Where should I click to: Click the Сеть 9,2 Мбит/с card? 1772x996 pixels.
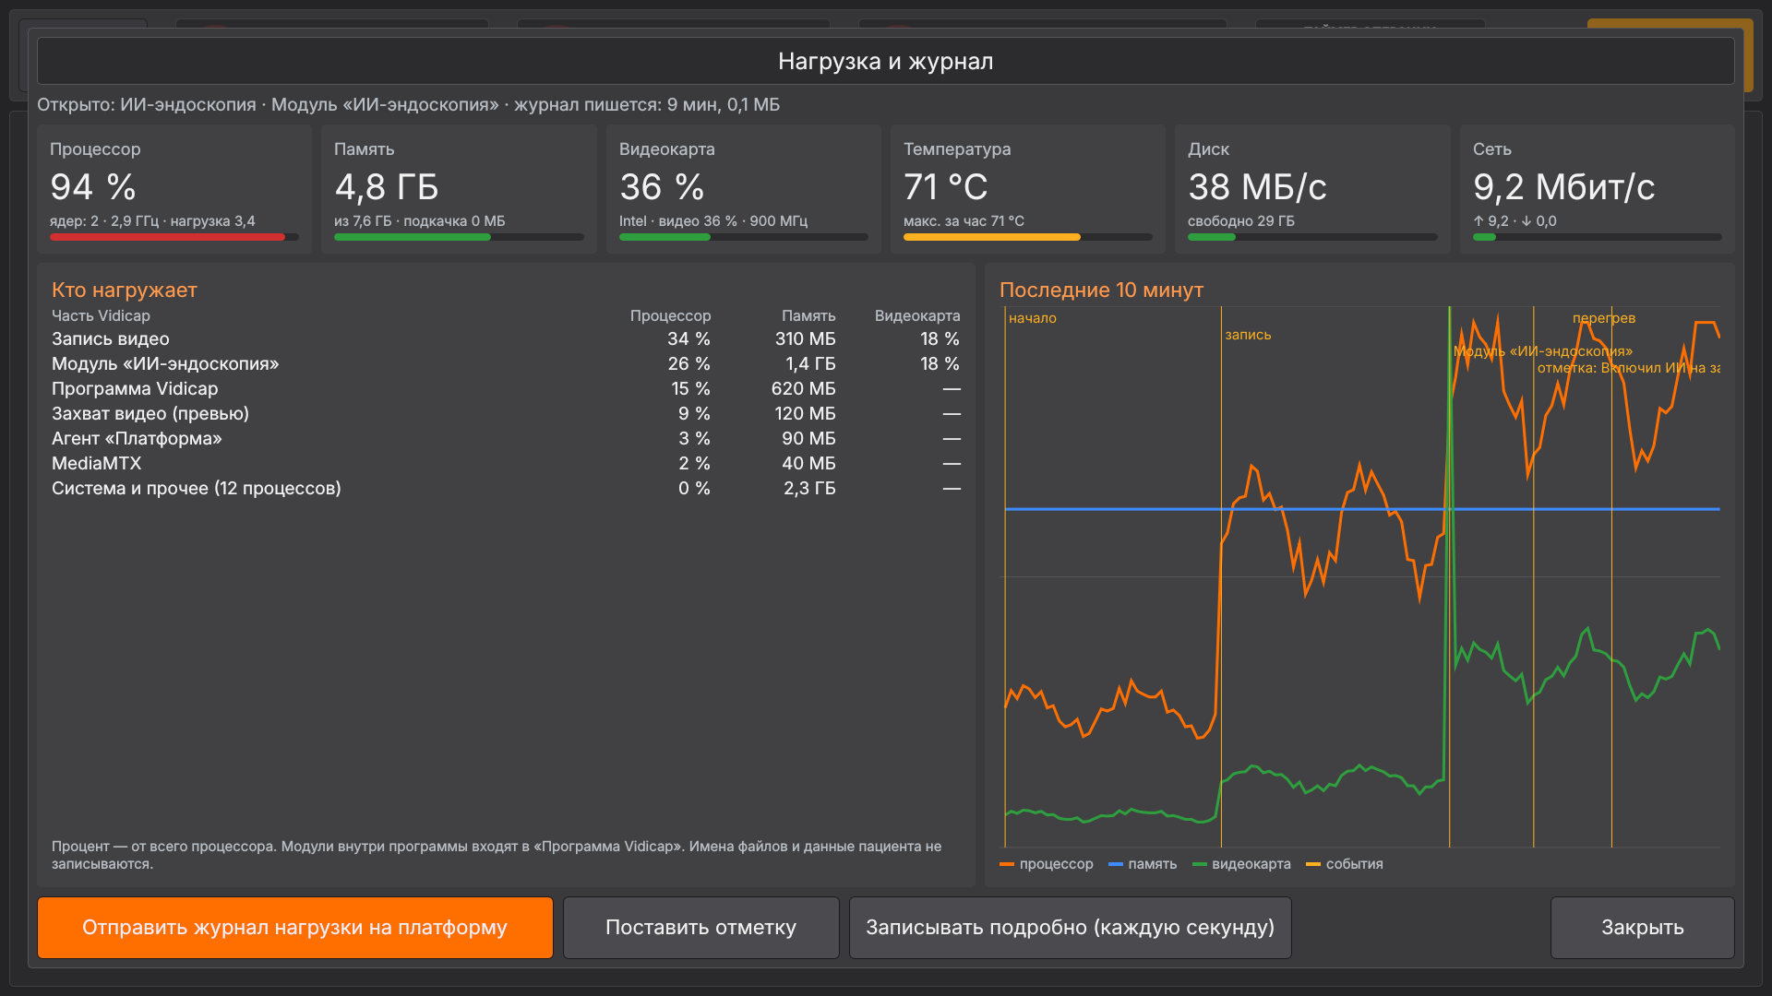(1598, 189)
